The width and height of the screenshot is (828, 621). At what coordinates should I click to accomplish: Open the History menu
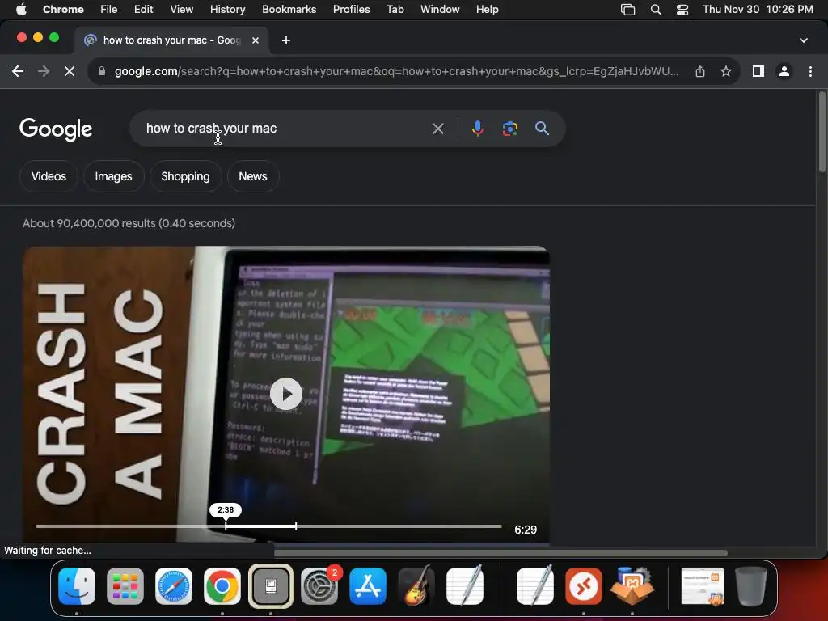[x=227, y=10]
